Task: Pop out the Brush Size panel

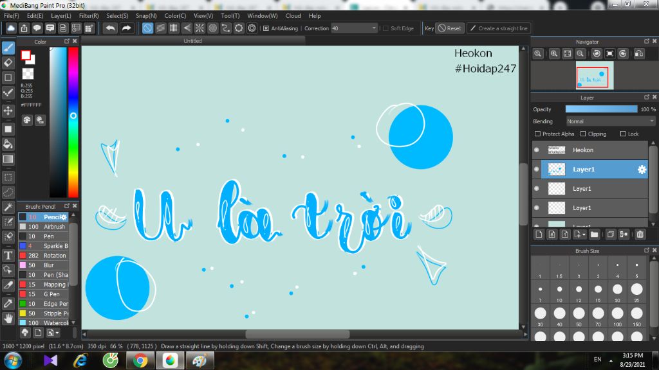Action: tap(646, 250)
